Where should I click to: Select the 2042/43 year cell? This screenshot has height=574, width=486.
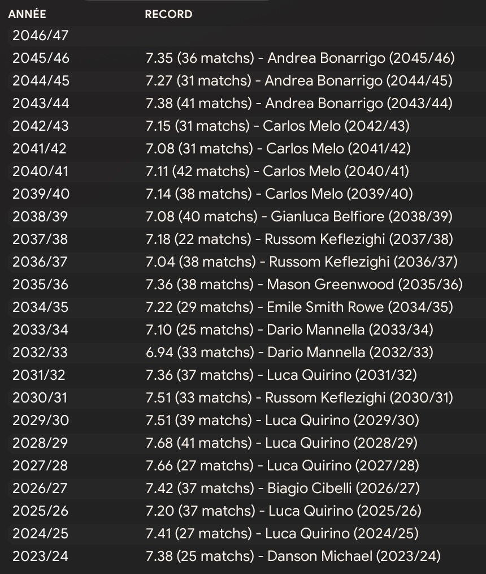pyautogui.click(x=40, y=126)
